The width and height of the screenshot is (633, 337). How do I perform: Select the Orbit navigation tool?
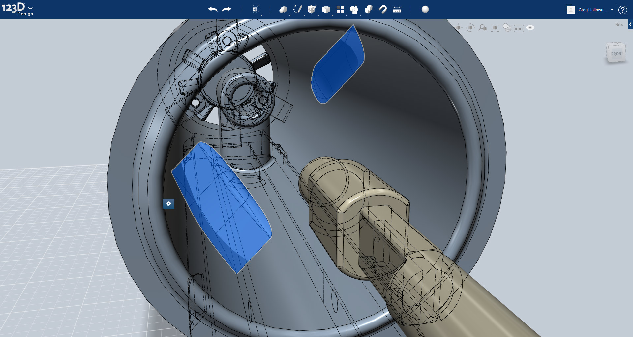tap(471, 28)
